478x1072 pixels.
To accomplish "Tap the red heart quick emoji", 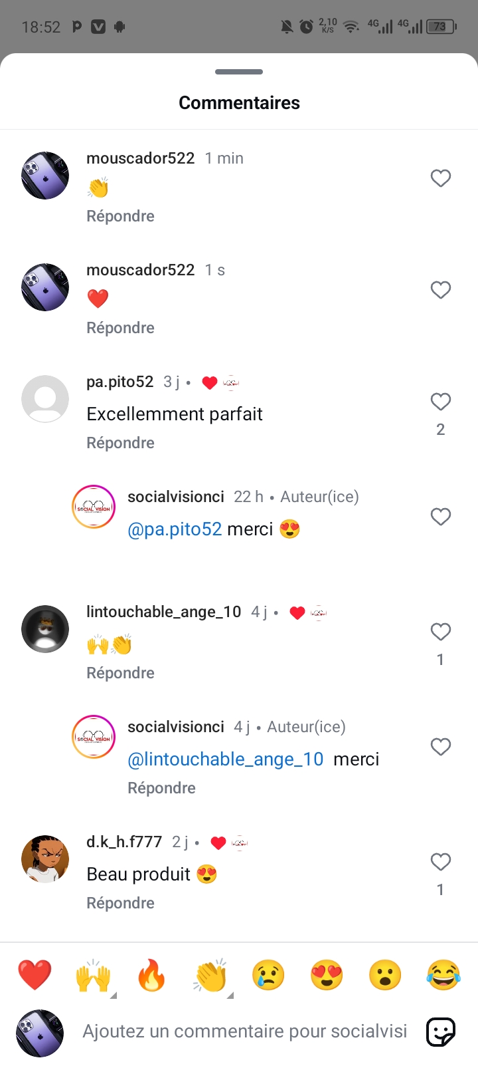I will 35,976.
